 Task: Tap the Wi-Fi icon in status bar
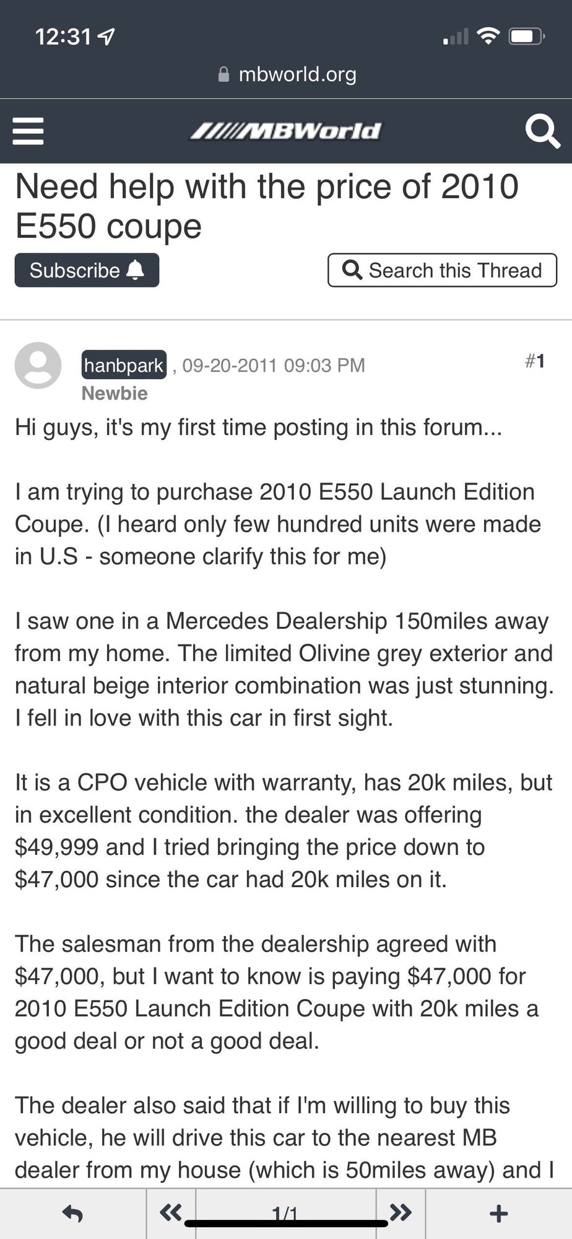488,37
